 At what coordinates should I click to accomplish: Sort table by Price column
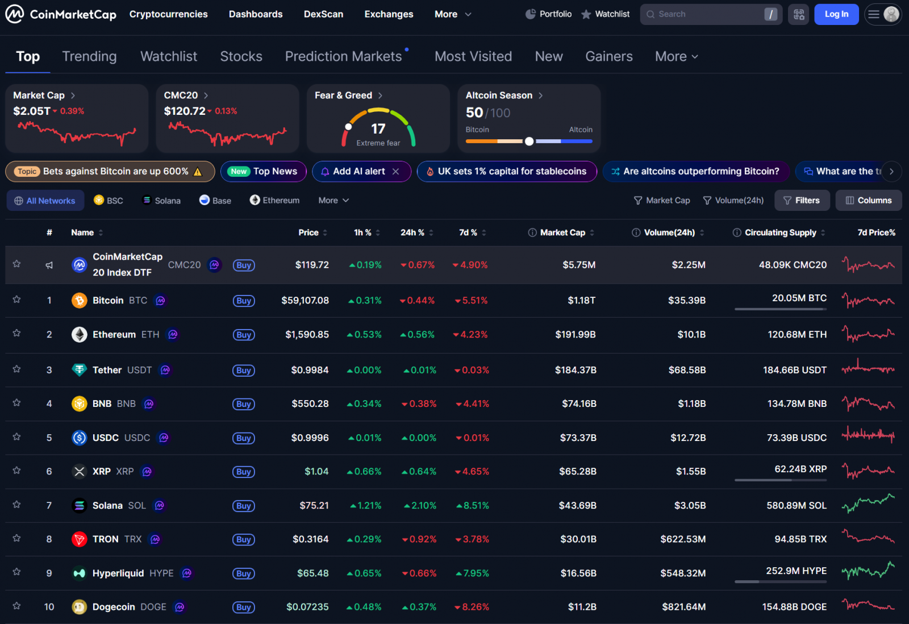(x=313, y=232)
